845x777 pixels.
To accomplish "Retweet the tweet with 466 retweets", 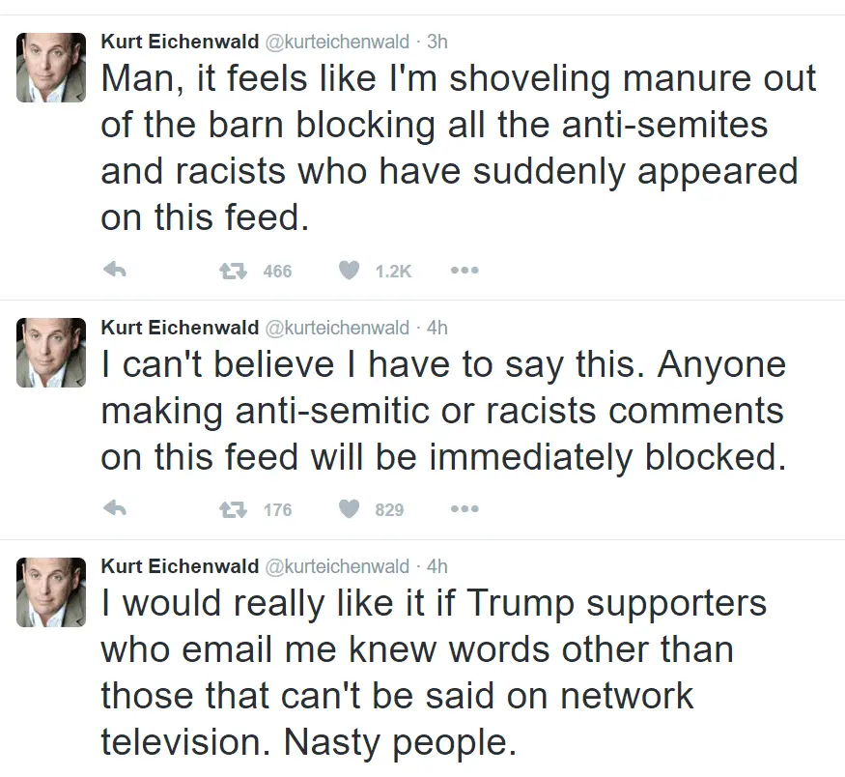I will [232, 272].
